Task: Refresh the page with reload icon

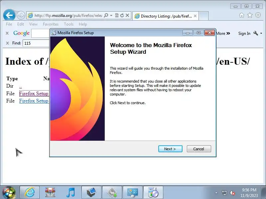Action: (122, 15)
